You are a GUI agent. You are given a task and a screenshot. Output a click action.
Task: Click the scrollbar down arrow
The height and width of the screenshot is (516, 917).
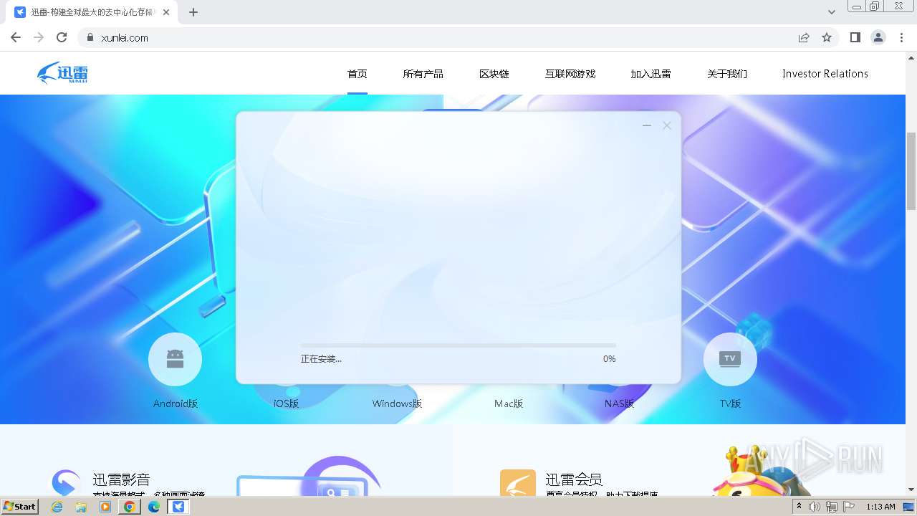(911, 489)
